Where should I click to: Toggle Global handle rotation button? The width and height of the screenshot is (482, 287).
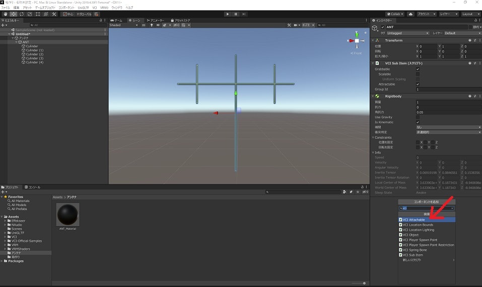tap(84, 14)
